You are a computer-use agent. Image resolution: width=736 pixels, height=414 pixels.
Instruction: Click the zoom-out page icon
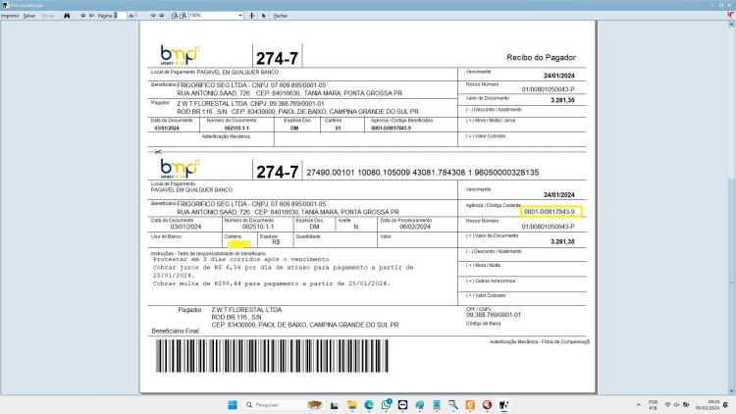(184, 16)
